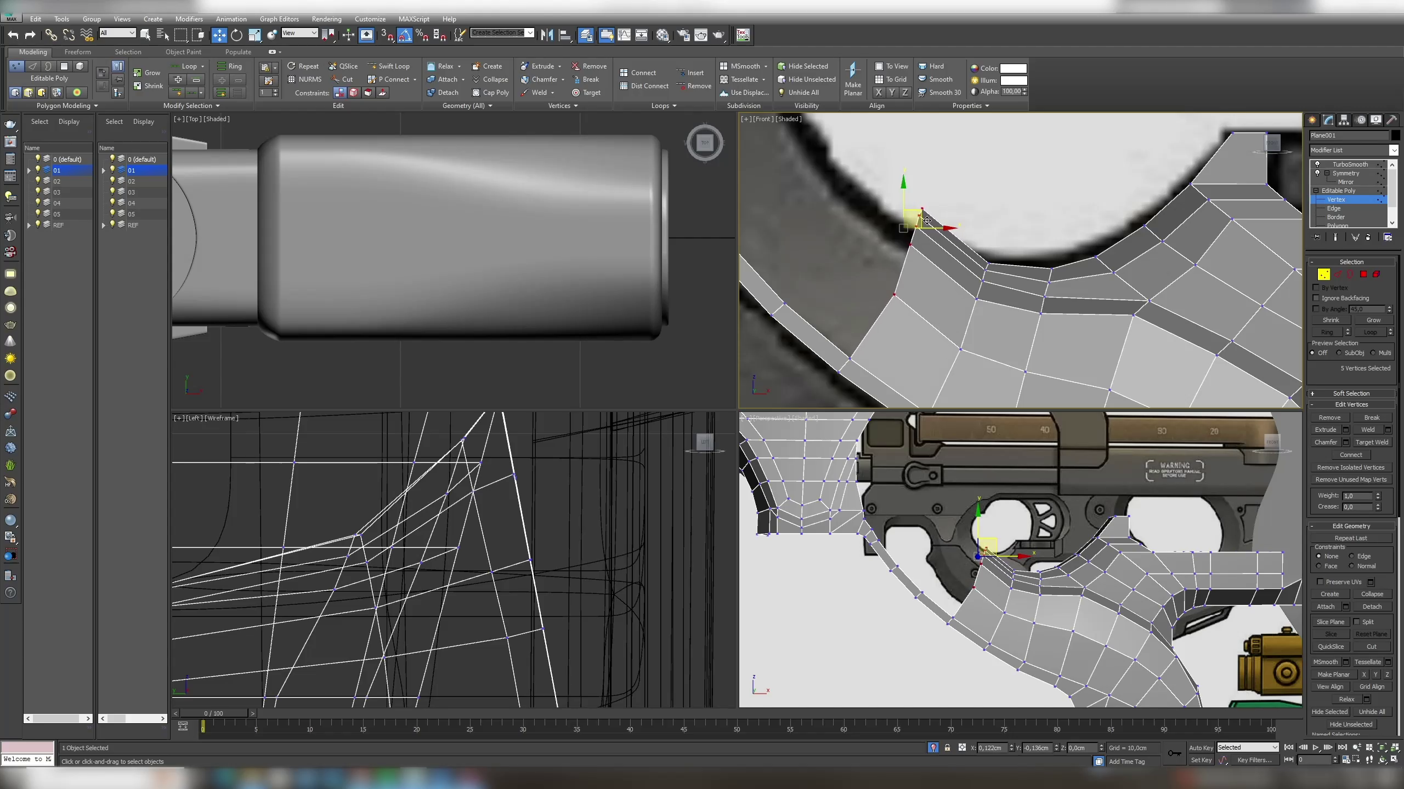Toggle visibility of layer 02 in Scene Explorer
This screenshot has width=1404, height=789.
pyautogui.click(x=37, y=181)
